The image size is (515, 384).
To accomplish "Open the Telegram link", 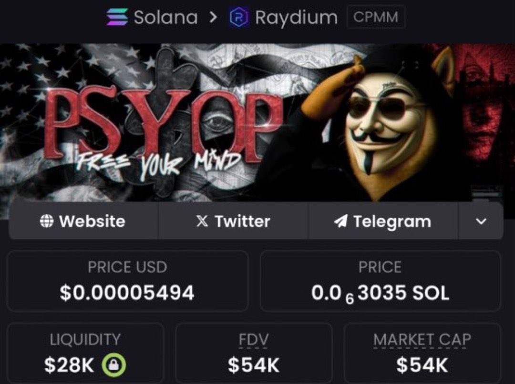I will [x=383, y=221].
